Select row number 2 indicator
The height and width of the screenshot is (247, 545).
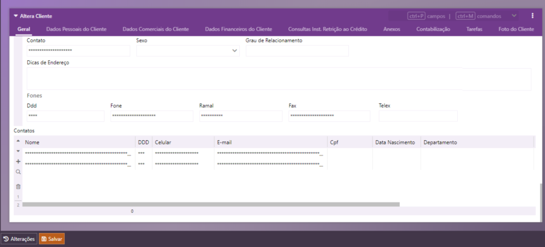(x=18, y=205)
